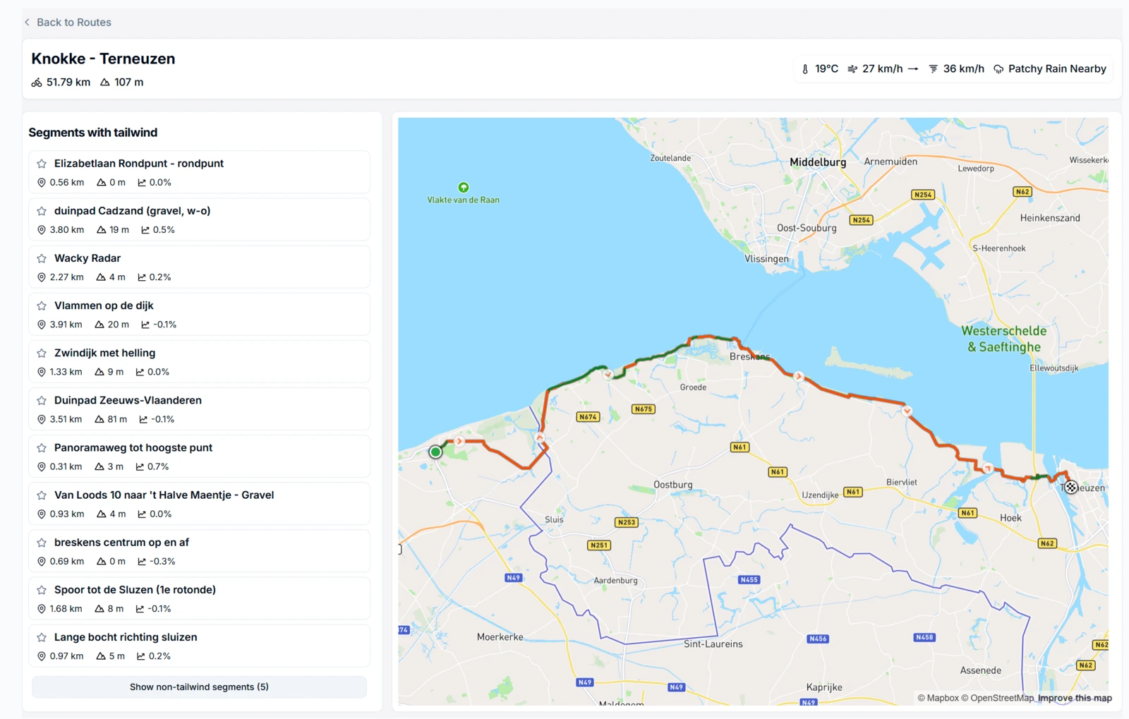This screenshot has height=719, width=1129.
Task: Click location pin icon beside 0.56 km
Action: pyautogui.click(x=42, y=183)
